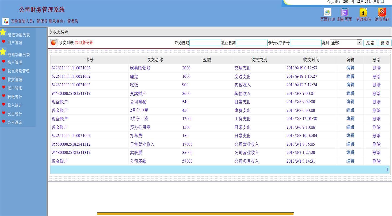Click the red ball icon beside 收支列表
Screen dimensions: 392x216
point(54,42)
